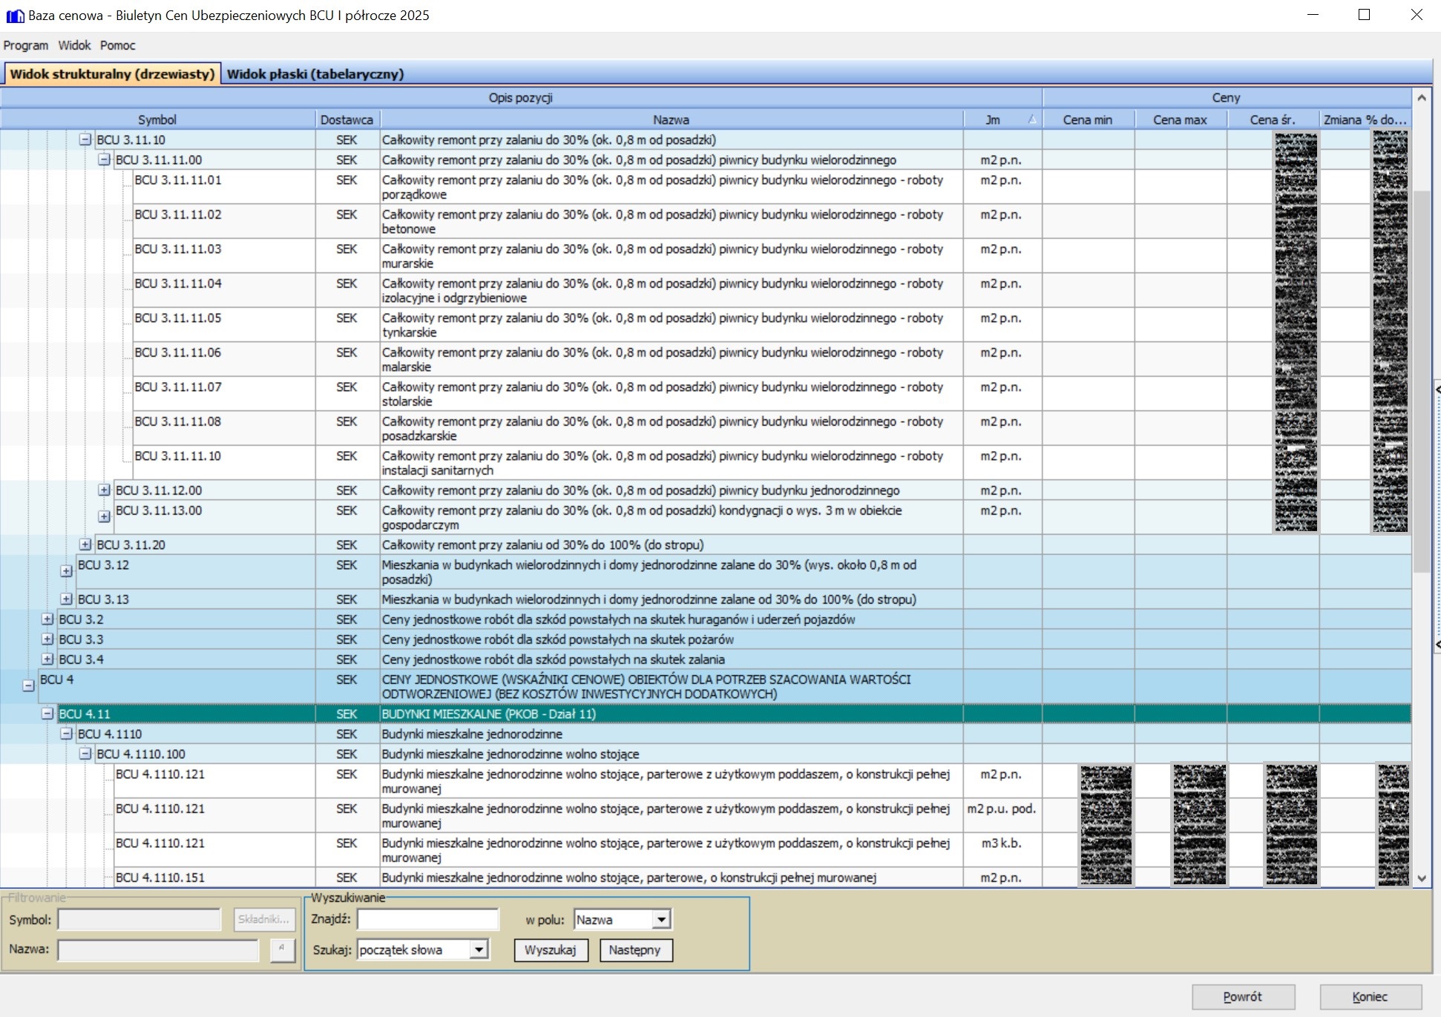The width and height of the screenshot is (1441, 1017).
Task: Expand BCU 3.11.20 tree node
Action: tap(85, 544)
